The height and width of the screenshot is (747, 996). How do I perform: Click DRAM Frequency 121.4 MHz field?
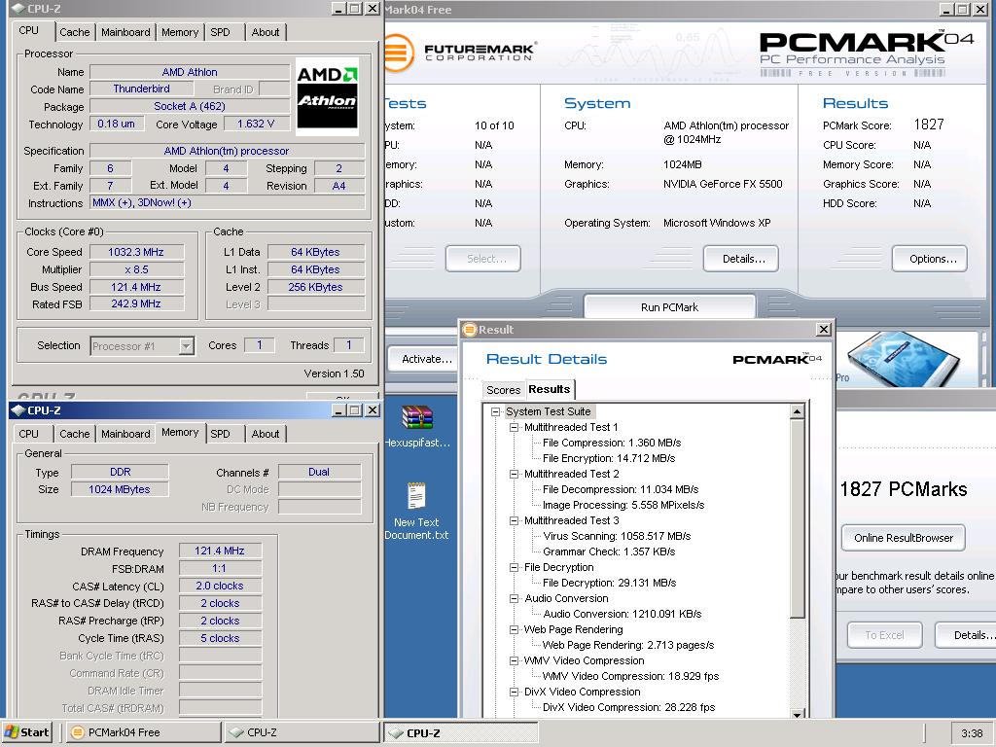click(x=220, y=551)
